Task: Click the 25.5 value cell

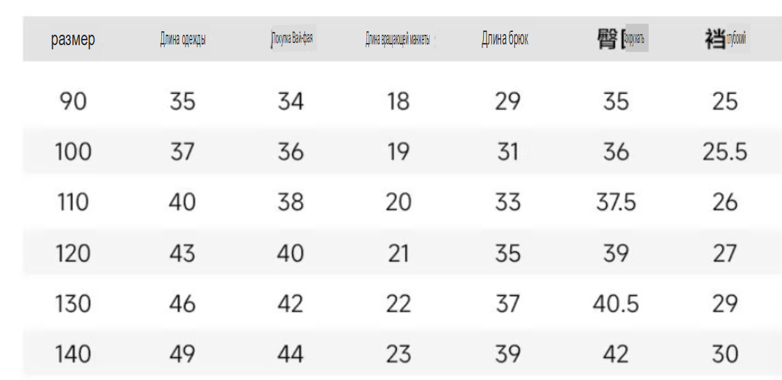Action: coord(724,151)
